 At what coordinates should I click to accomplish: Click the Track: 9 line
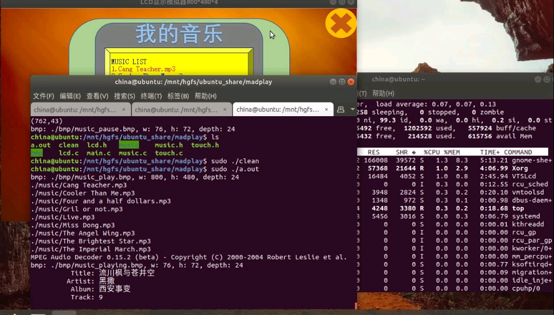pos(87,297)
